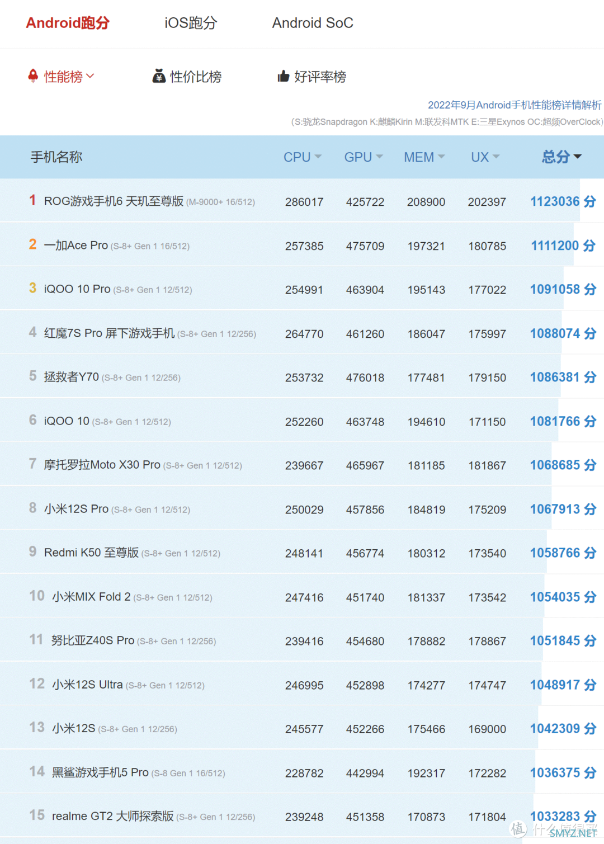Click the 手机名称 column header

click(56, 157)
